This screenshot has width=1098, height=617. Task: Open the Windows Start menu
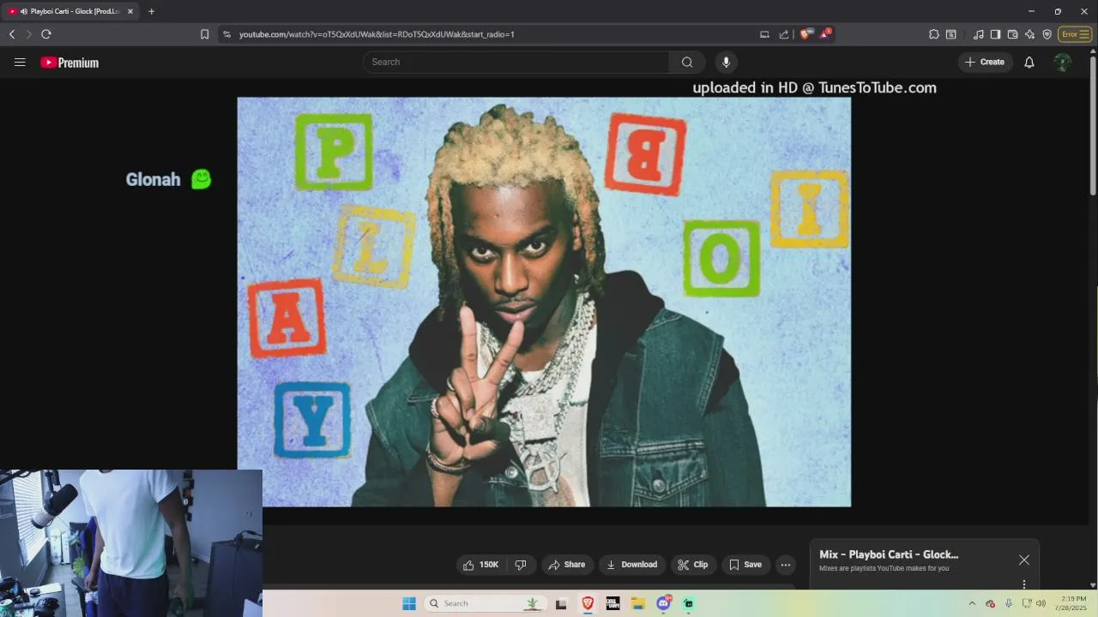[x=409, y=603]
